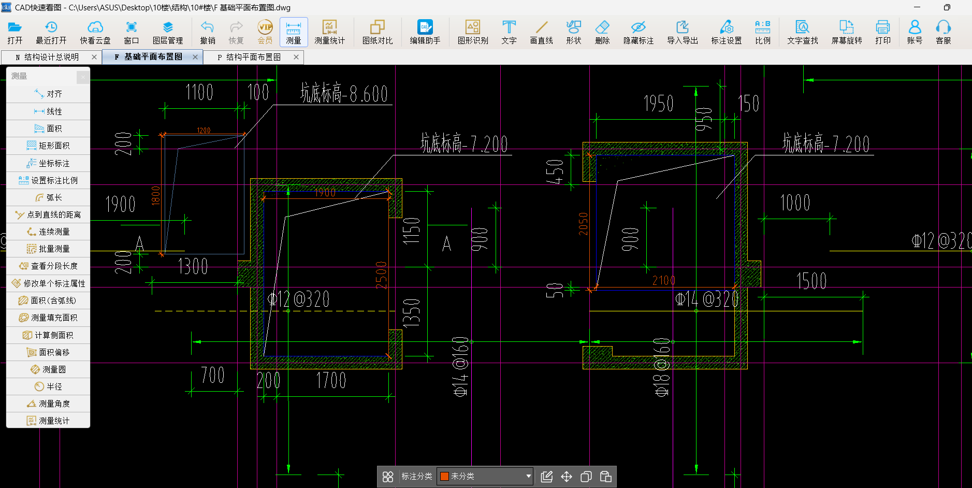Close the 基础平面布置图 tab
972x488 pixels.
point(195,57)
